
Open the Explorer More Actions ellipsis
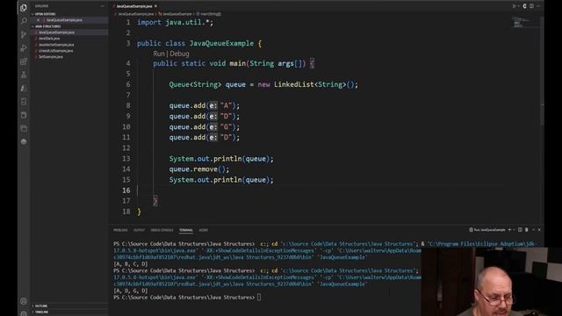pyautogui.click(x=102, y=6)
